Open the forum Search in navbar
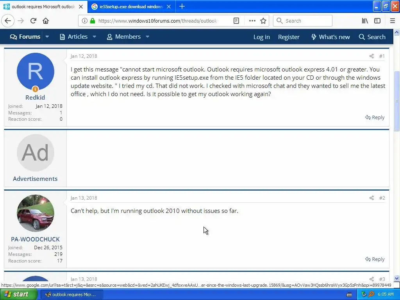 [372, 37]
